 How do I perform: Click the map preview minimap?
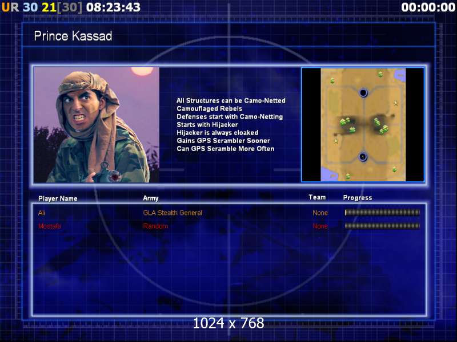(363, 125)
